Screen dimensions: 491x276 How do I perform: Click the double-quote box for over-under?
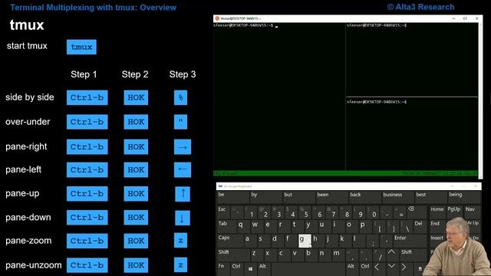181,122
